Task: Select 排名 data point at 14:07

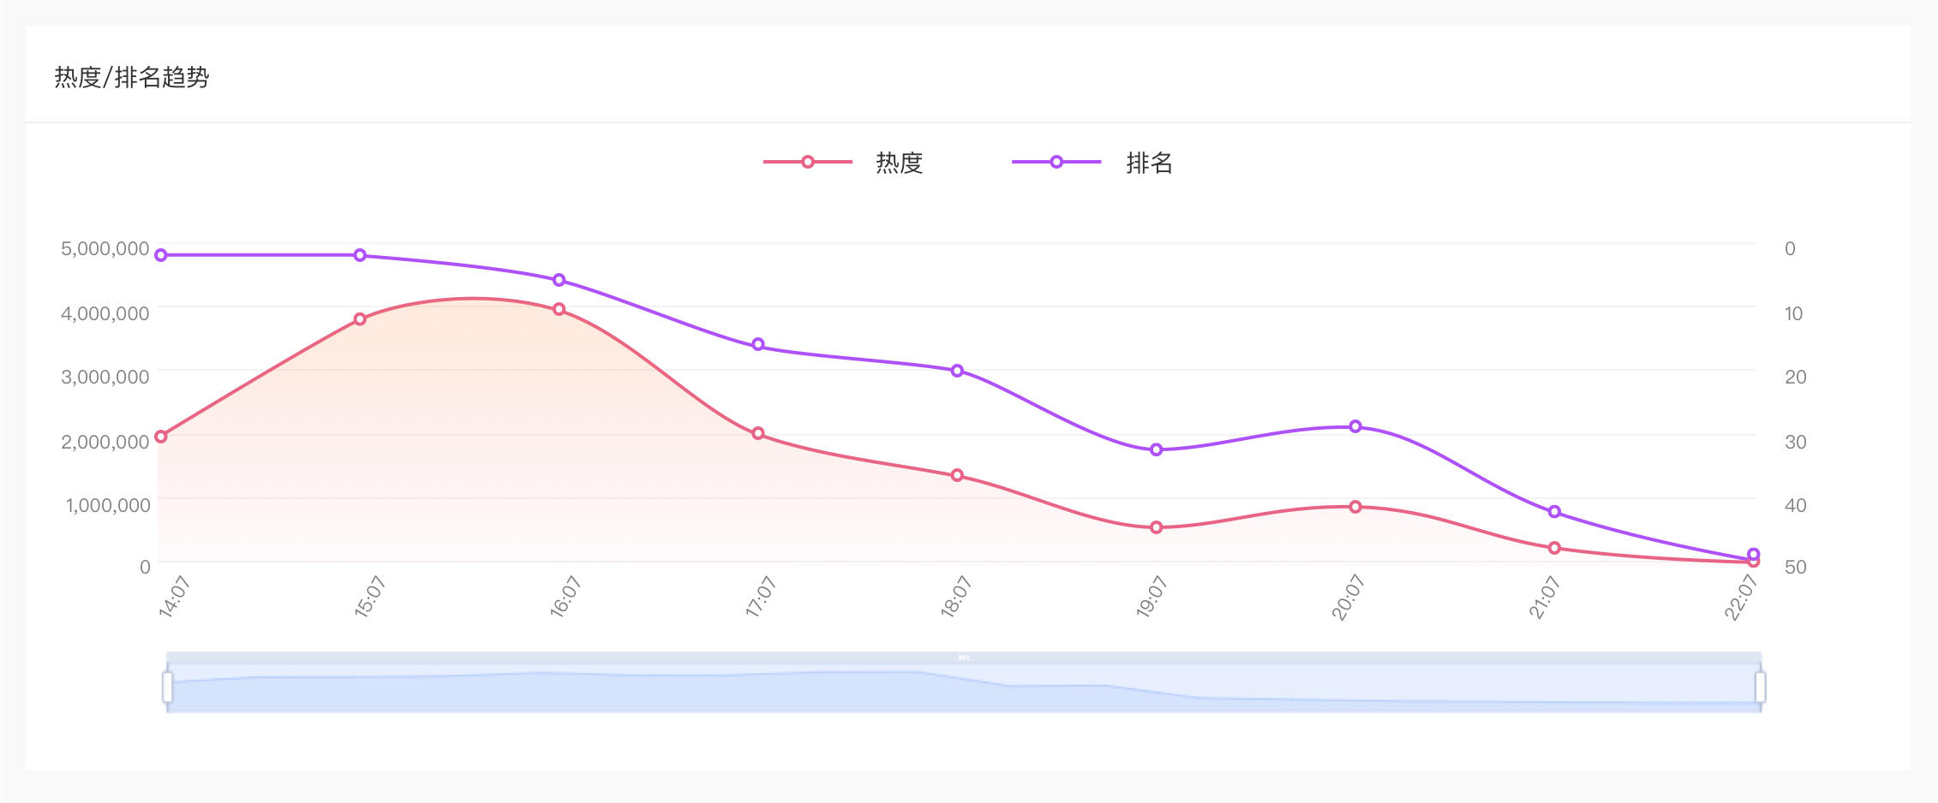Action: pyautogui.click(x=161, y=255)
